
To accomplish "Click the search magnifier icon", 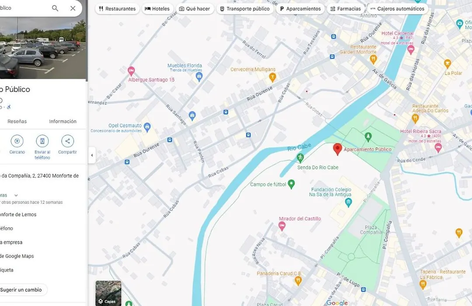I will click(55, 8).
